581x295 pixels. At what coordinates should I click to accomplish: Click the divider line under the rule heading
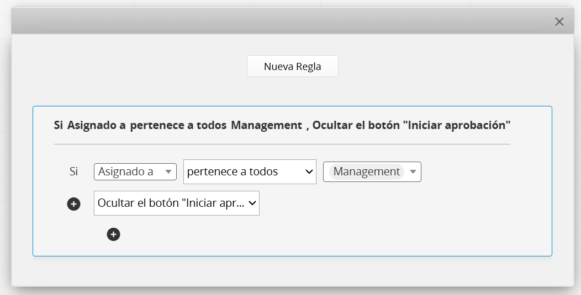pyautogui.click(x=282, y=144)
